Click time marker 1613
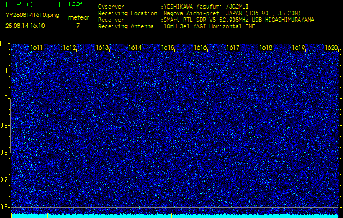Viewport: 343px width, 218px height. 102,47
